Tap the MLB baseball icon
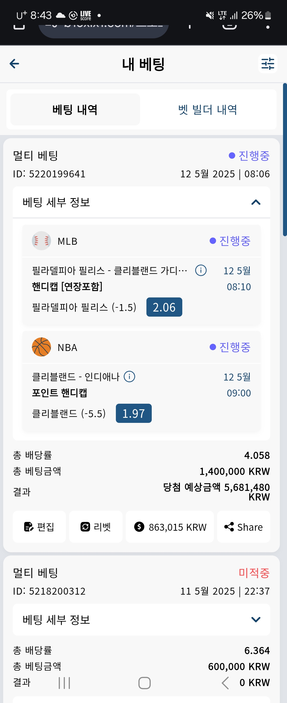287x703 pixels. tap(41, 241)
